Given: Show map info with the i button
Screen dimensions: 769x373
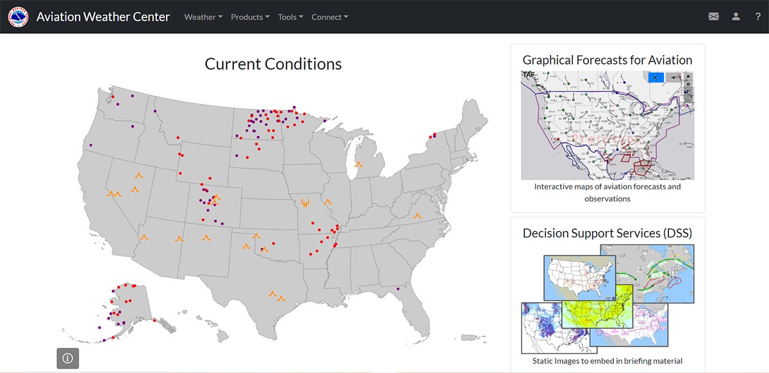Looking at the screenshot, I should coord(67,358).
